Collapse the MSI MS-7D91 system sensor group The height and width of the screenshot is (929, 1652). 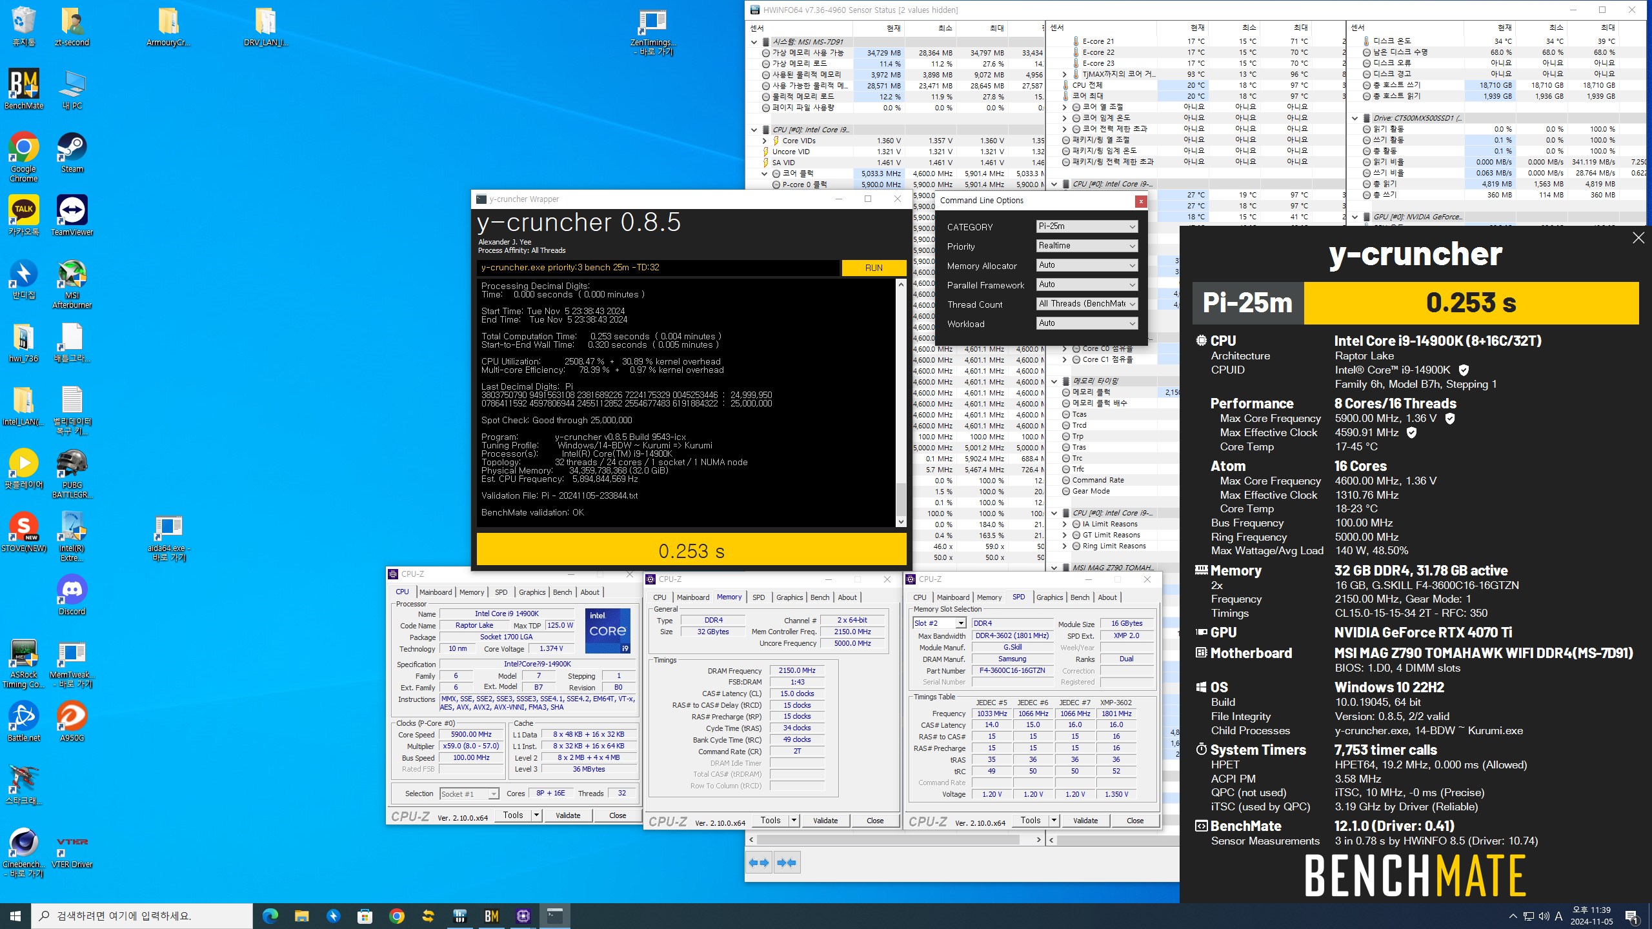pos(754,42)
